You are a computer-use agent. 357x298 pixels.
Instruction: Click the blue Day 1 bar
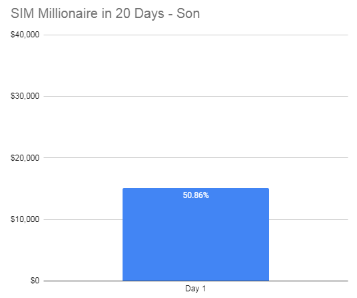pyautogui.click(x=196, y=235)
